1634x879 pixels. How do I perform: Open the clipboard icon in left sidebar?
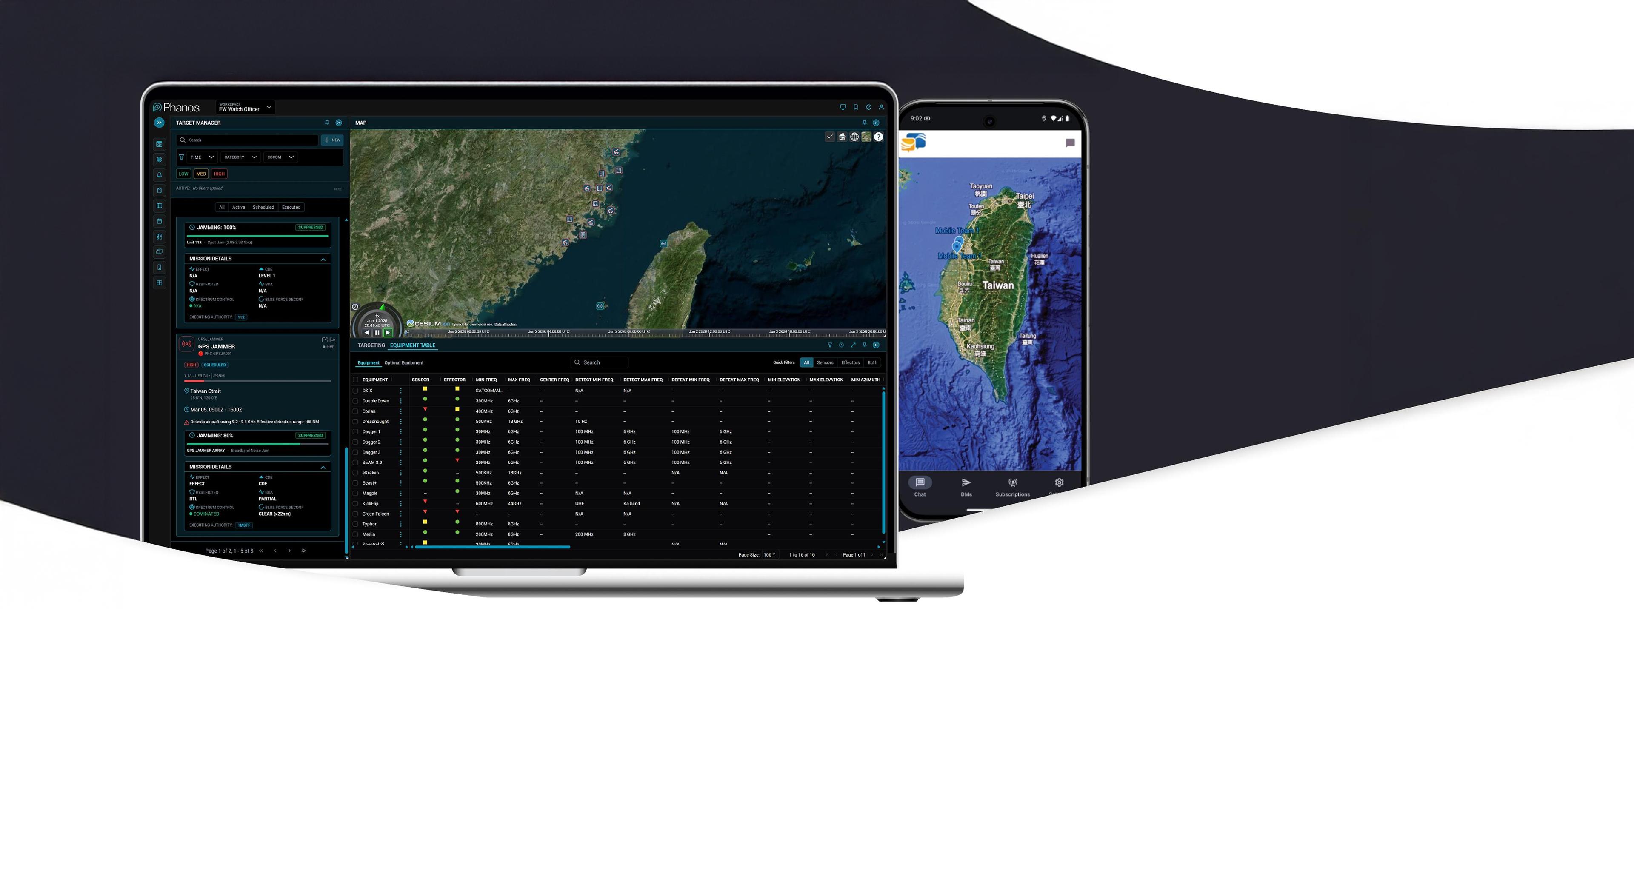point(159,190)
